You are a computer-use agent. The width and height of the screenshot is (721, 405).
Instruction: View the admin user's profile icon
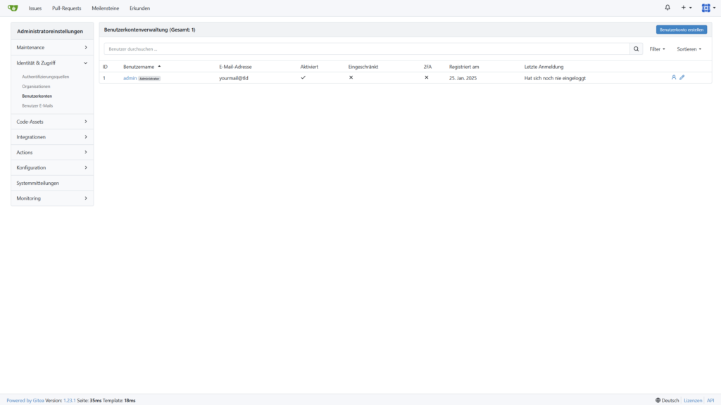[x=674, y=77]
